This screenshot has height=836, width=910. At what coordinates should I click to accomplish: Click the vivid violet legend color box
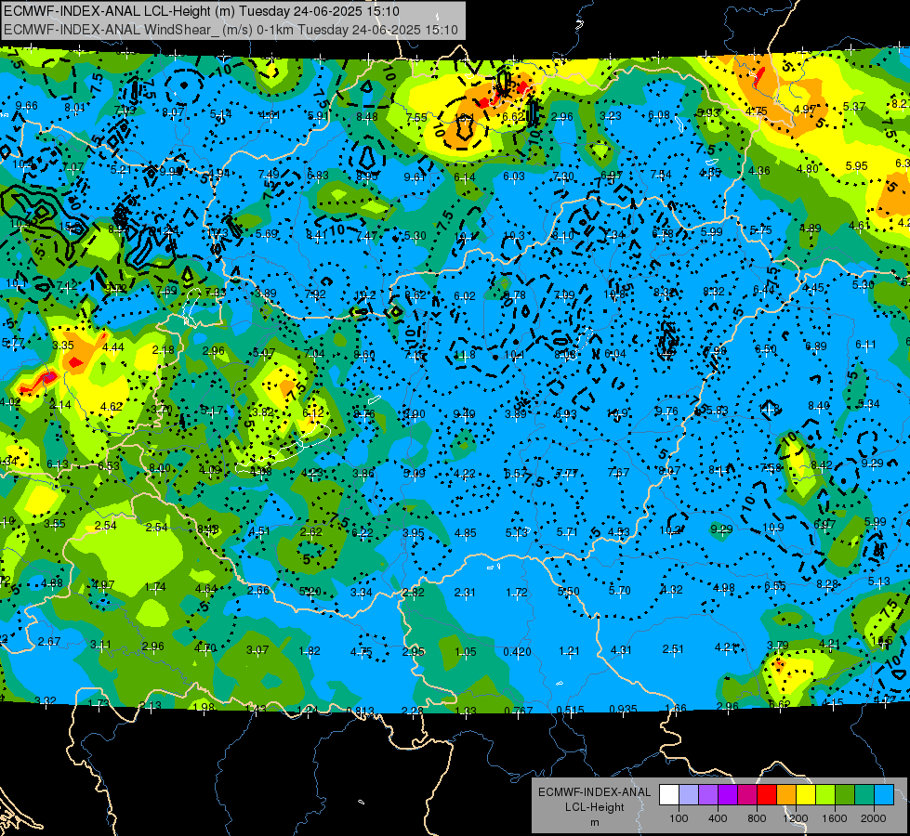point(728,795)
